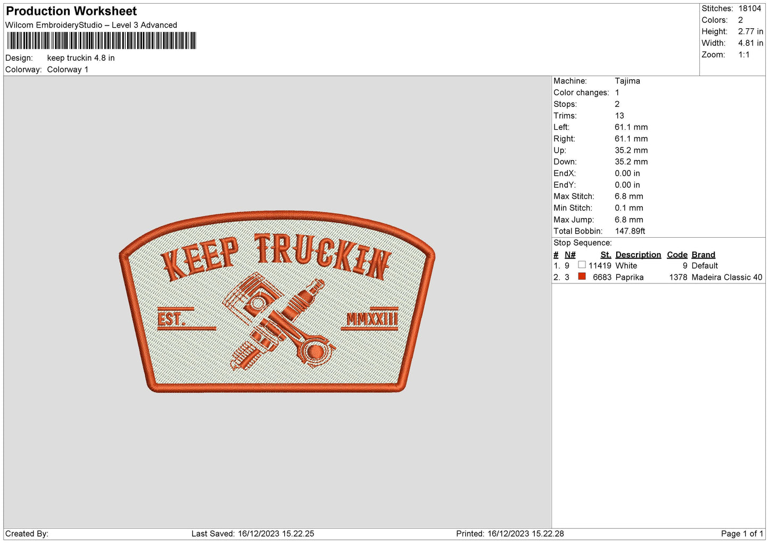Viewport: 769px width, 543px height.
Task: Click 'Wilcom EmbroideryStudio – Level 3 Advanced' text
Action: (x=91, y=25)
